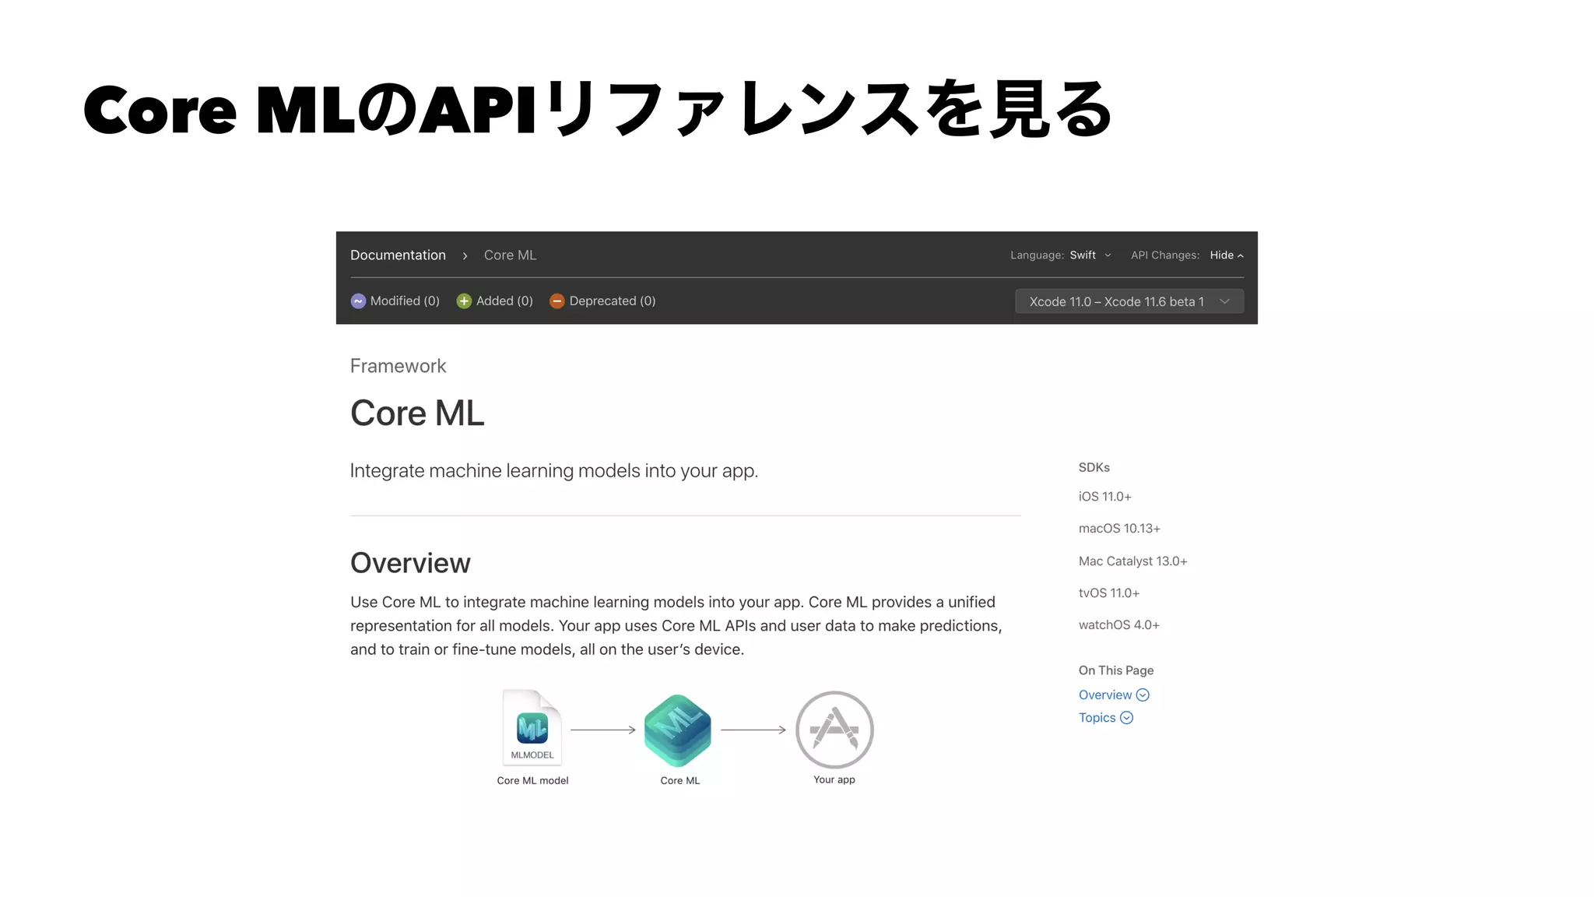Click the SDKs heading
Image resolution: width=1594 pixels, height=897 pixels.
point(1094,468)
